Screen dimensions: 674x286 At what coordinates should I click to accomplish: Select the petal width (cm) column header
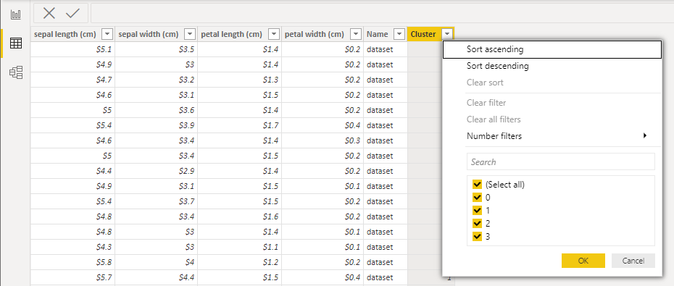pos(323,34)
